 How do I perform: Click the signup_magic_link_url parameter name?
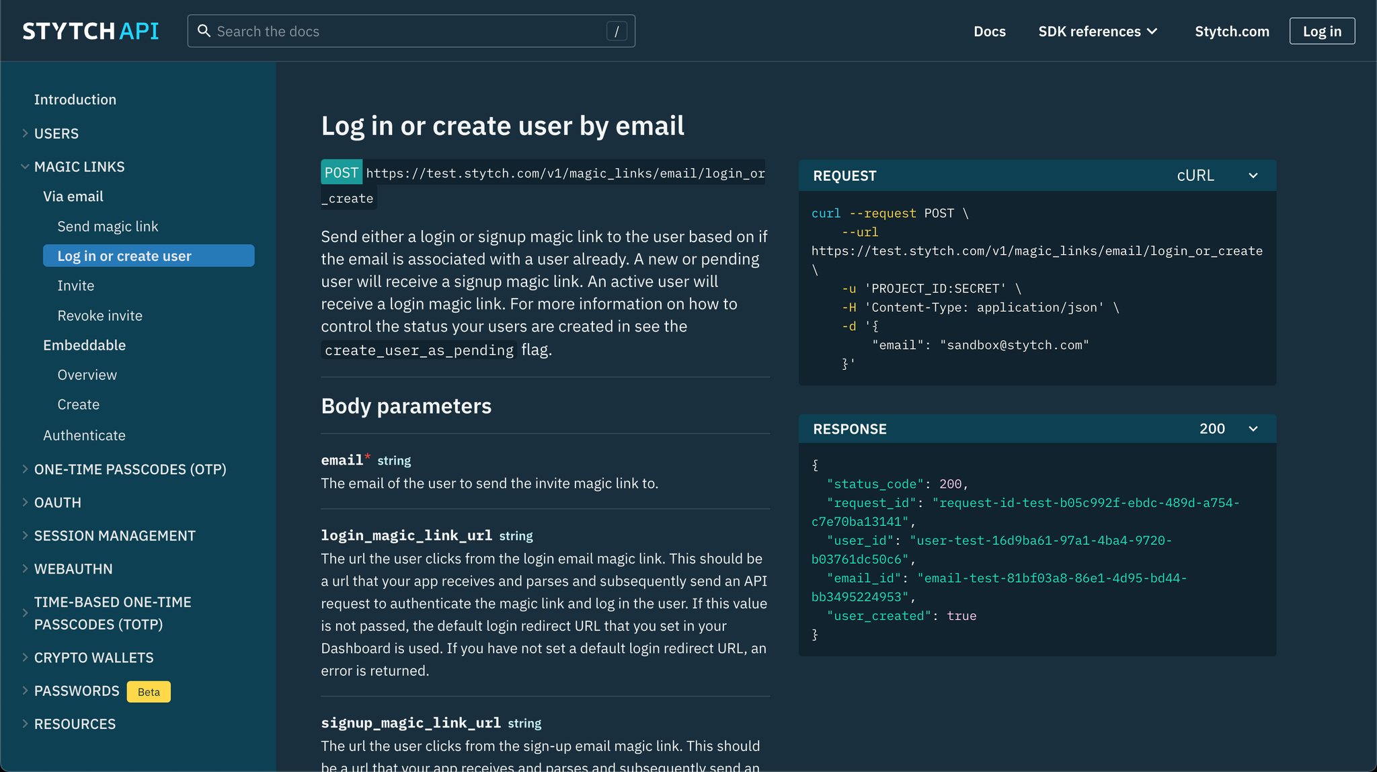tap(411, 723)
